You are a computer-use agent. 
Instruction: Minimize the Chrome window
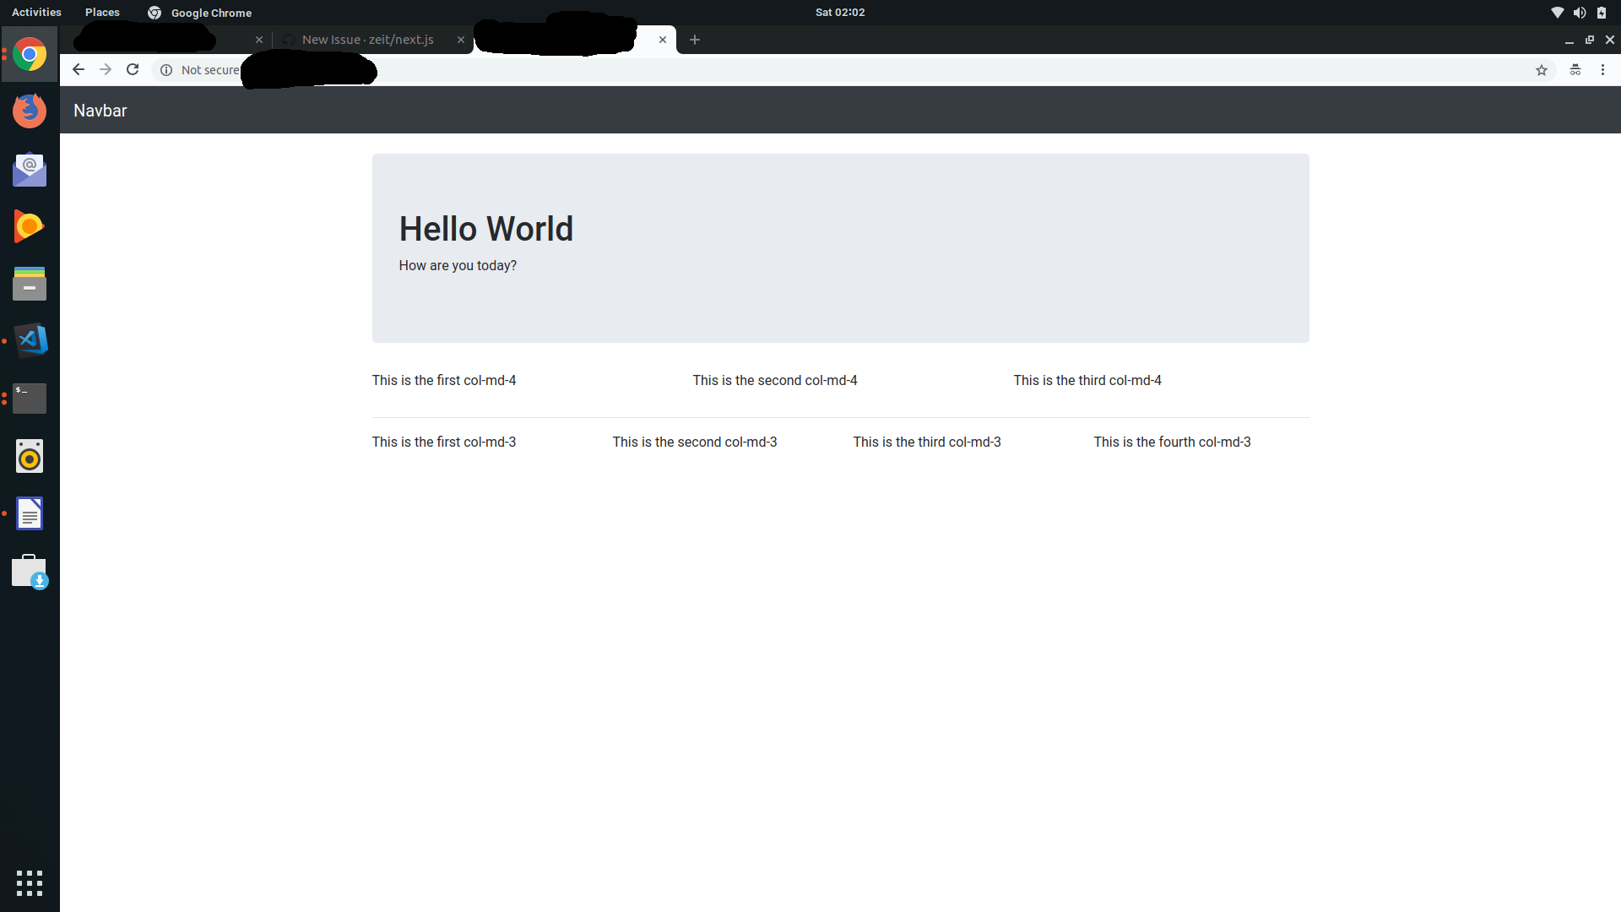coord(1569,40)
